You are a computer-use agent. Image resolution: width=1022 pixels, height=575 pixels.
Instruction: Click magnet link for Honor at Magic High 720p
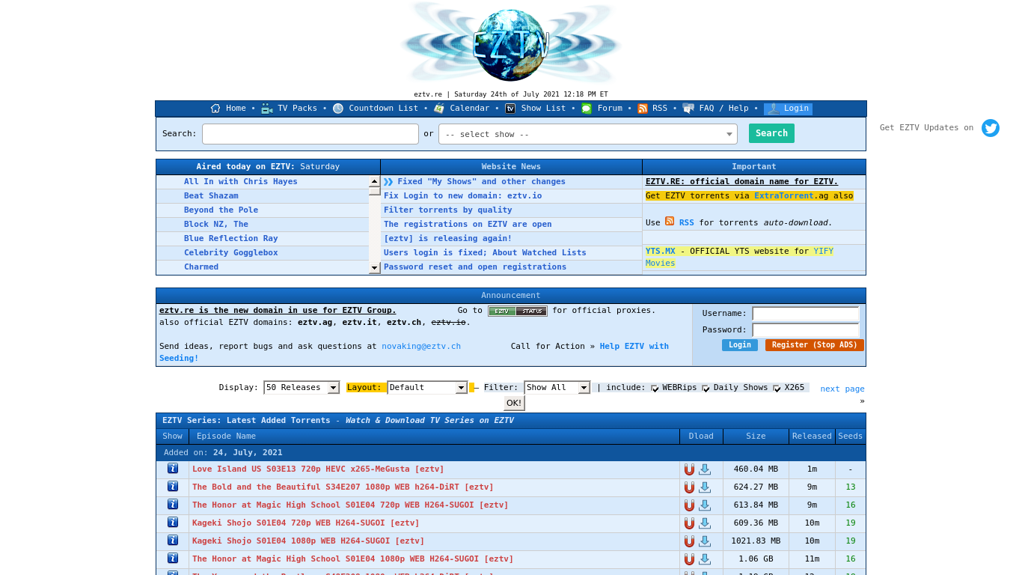(689, 505)
